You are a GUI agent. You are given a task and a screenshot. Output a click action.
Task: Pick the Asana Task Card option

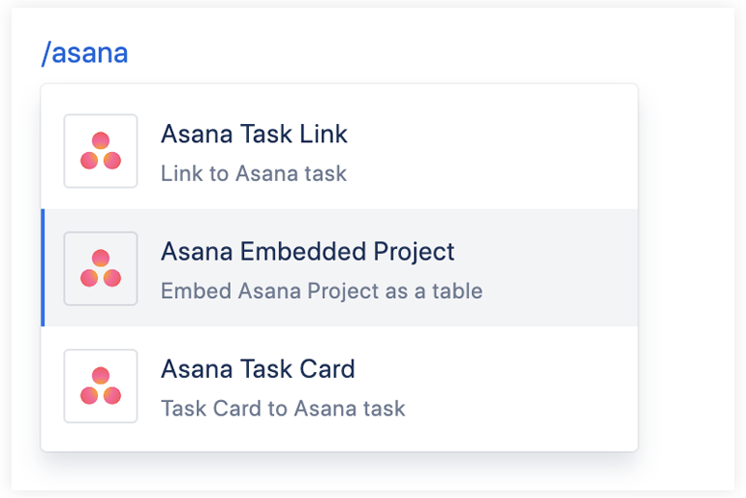[258, 369]
